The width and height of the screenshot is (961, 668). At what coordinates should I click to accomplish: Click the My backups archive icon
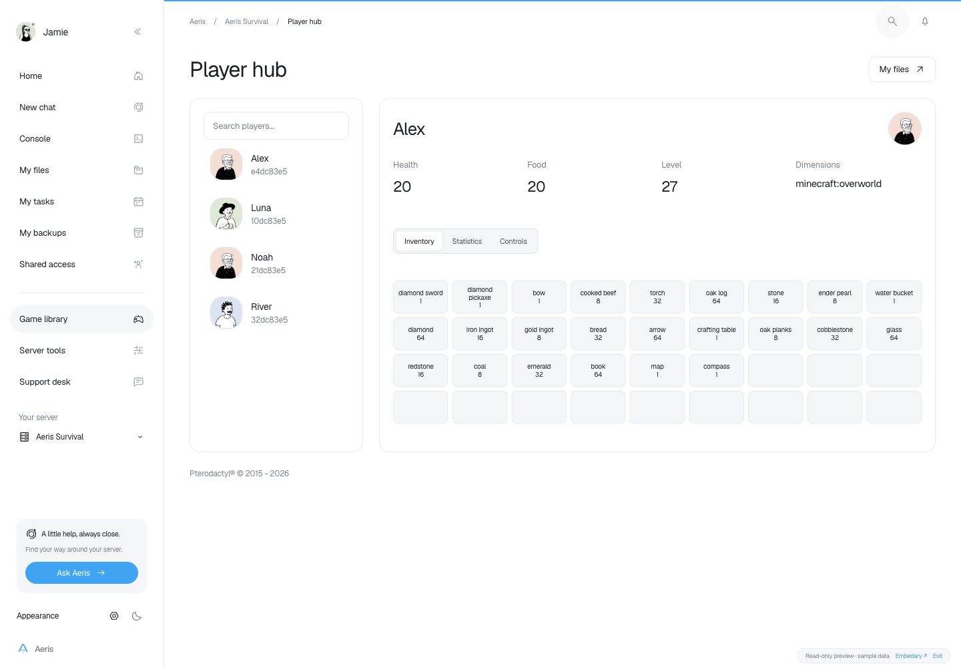138,232
